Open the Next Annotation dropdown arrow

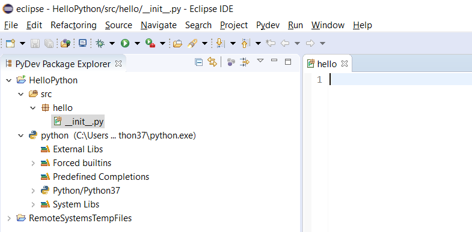233,44
